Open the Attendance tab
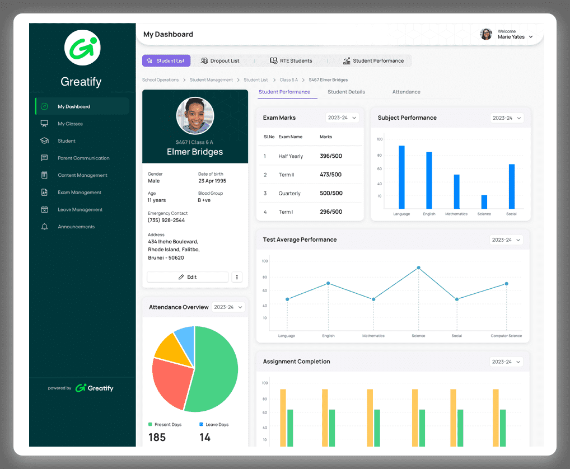Image resolution: width=570 pixels, height=469 pixels. coord(406,92)
